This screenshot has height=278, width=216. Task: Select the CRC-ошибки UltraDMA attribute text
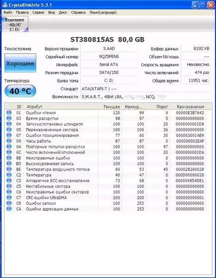coord(46,198)
